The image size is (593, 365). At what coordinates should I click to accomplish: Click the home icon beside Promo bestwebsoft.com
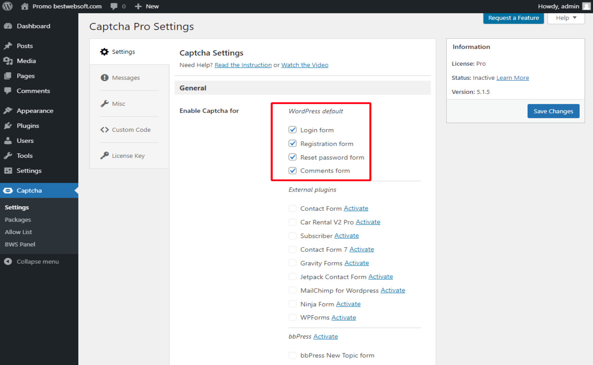[25, 6]
